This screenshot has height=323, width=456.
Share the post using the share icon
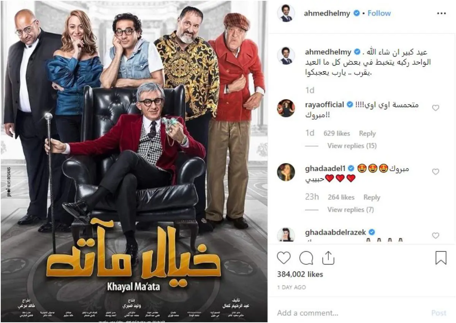[x=328, y=258]
